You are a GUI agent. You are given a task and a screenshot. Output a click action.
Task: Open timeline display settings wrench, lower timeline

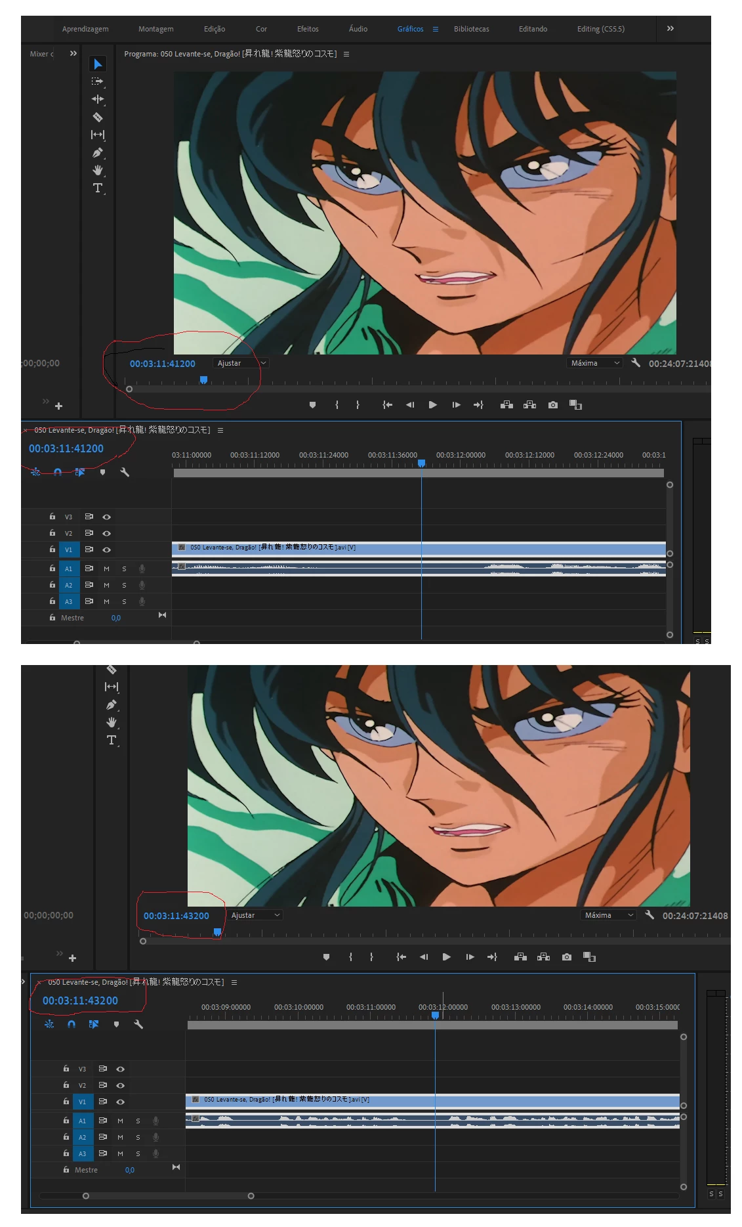click(138, 1024)
